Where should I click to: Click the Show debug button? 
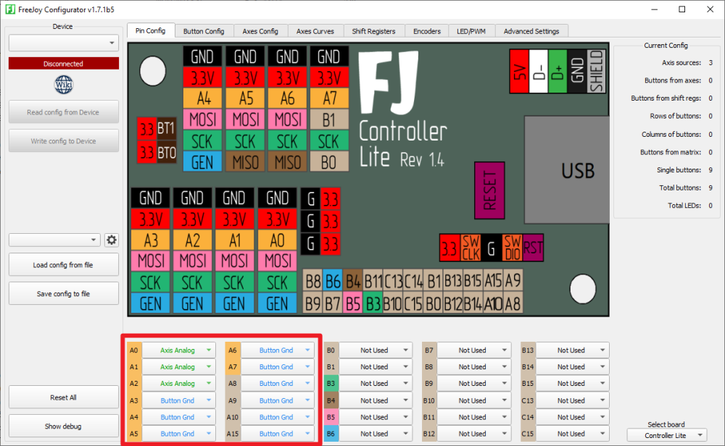[x=63, y=426]
